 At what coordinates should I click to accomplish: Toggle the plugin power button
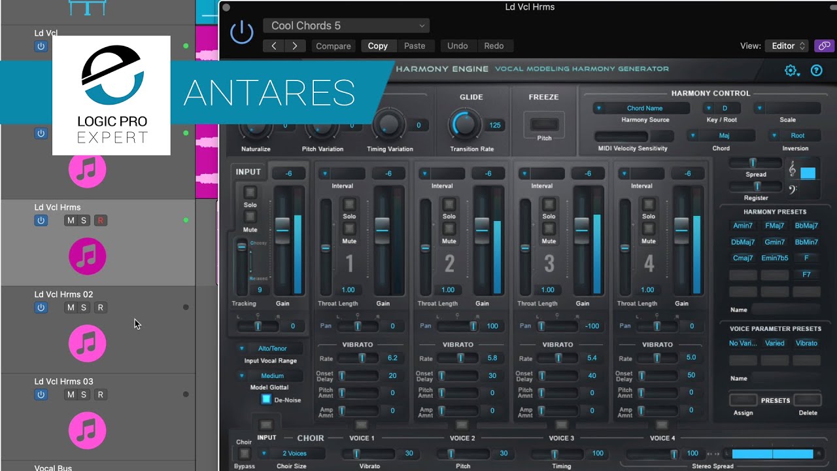242,33
